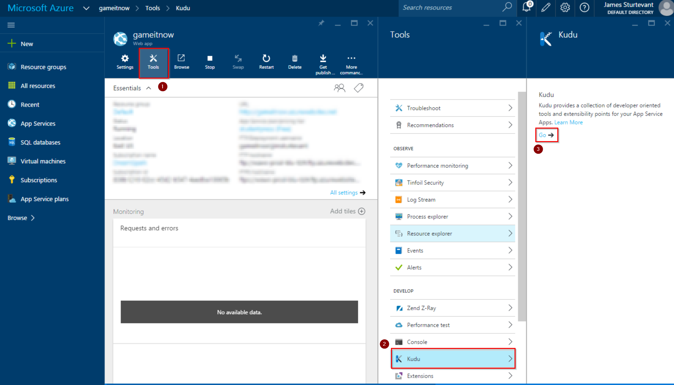The width and height of the screenshot is (674, 385).
Task: Stop the web app
Action: (210, 62)
